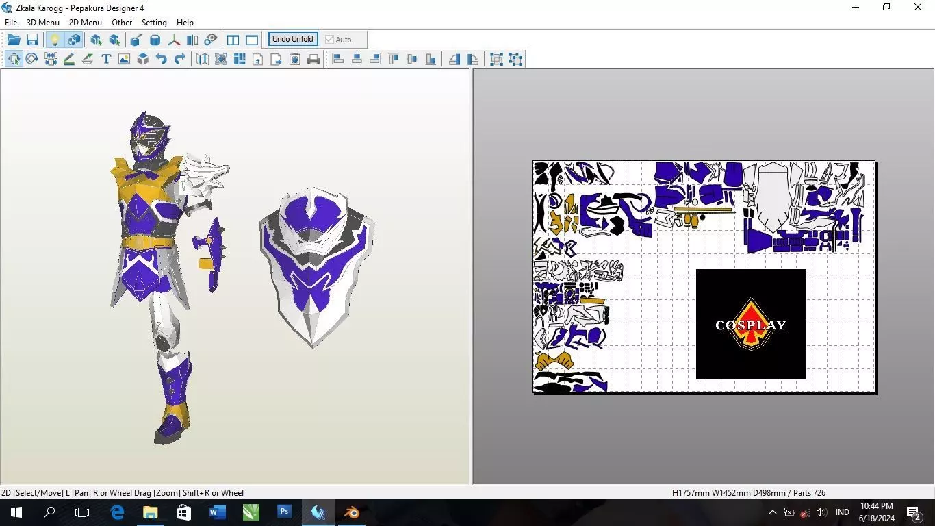This screenshot has width=935, height=526.
Task: Select the COSPLAY logo image on pattern sheet
Action: [x=751, y=324]
